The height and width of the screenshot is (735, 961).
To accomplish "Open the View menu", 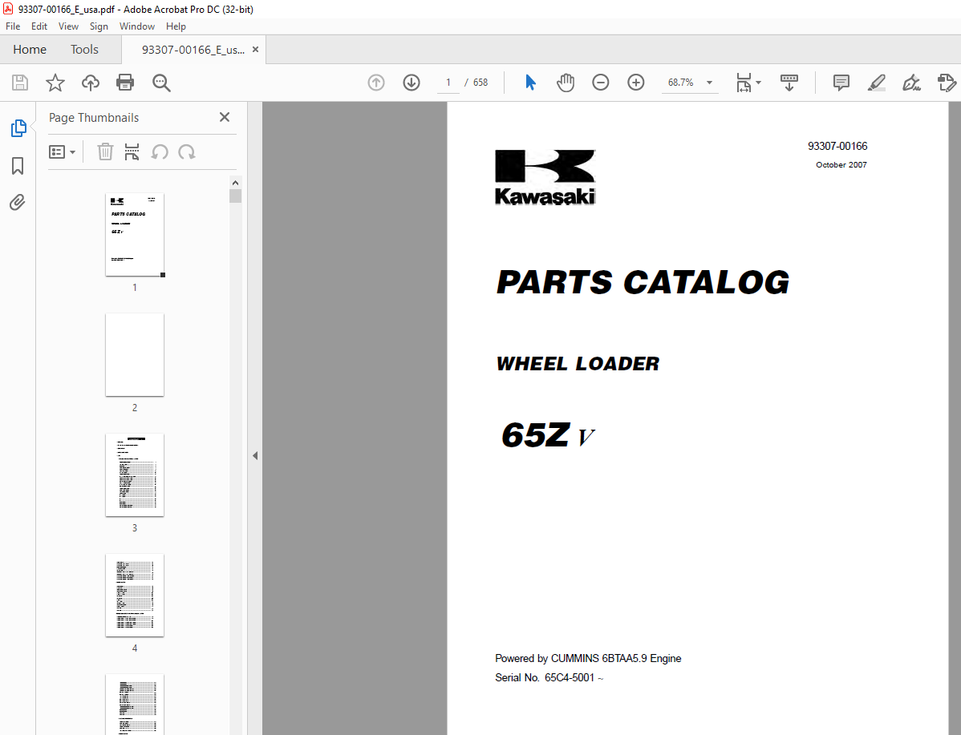I will point(68,26).
